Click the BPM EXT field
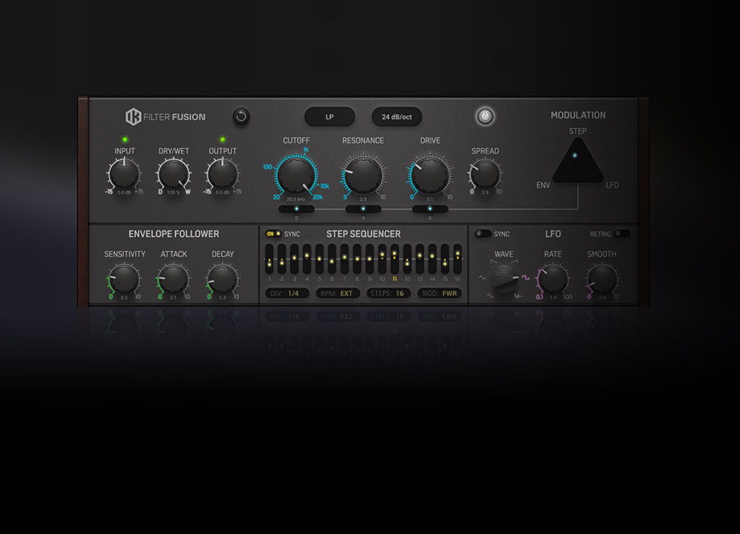 point(339,293)
